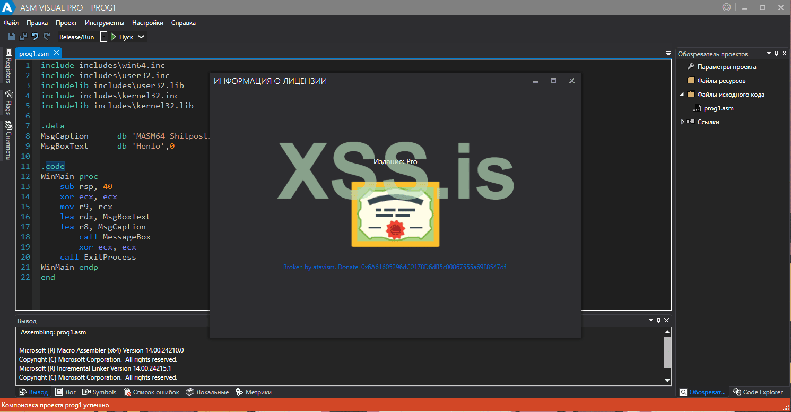Screen dimensions: 791x412
Task: Open the Flags side panel
Action: [x=8, y=102]
